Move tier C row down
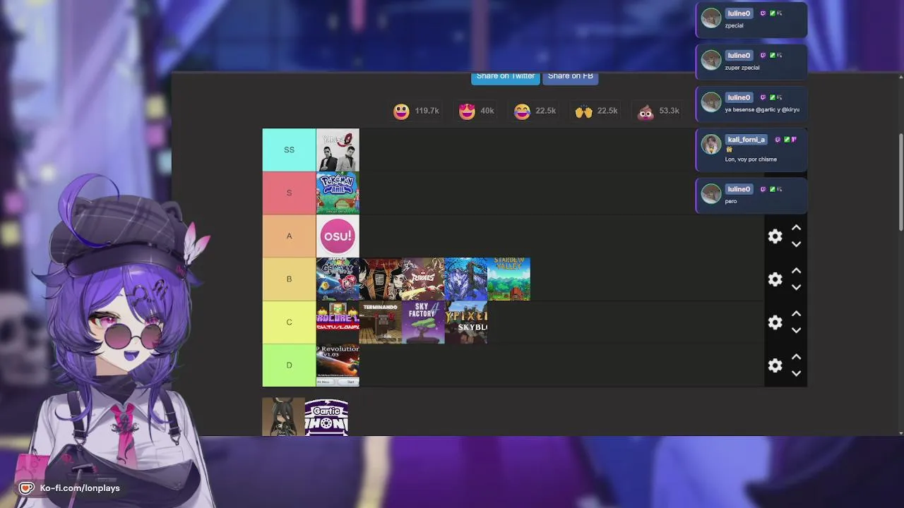The height and width of the screenshot is (508, 904). 796,330
